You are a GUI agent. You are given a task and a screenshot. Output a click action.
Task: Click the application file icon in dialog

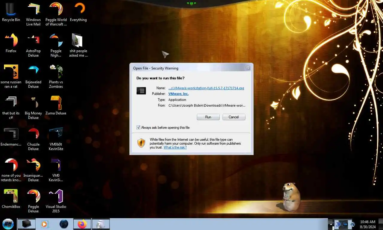click(141, 91)
